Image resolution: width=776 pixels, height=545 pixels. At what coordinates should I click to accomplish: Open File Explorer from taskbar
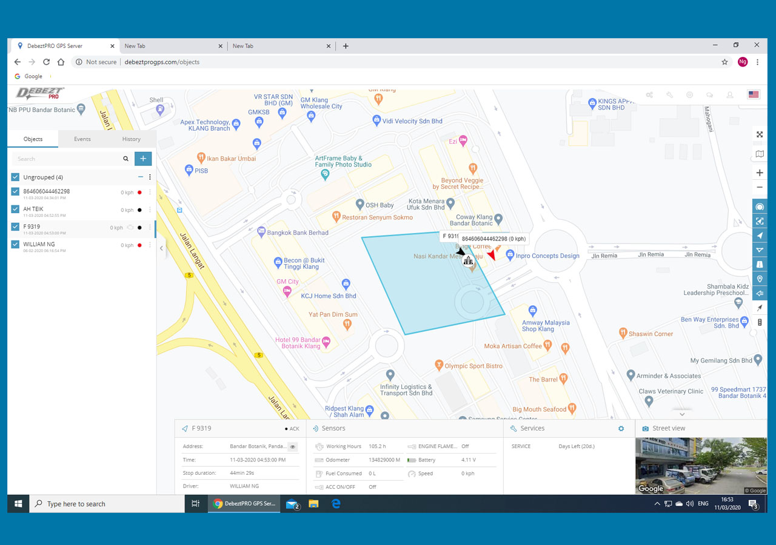pyautogui.click(x=313, y=504)
